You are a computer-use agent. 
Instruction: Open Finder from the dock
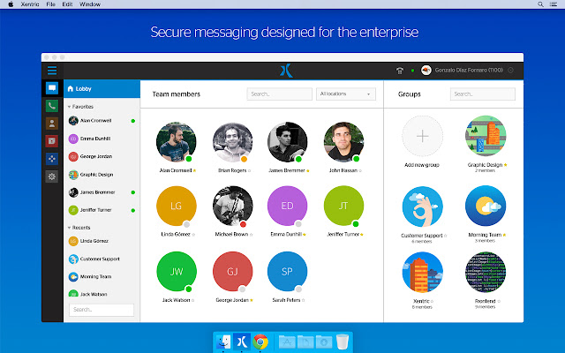[224, 342]
